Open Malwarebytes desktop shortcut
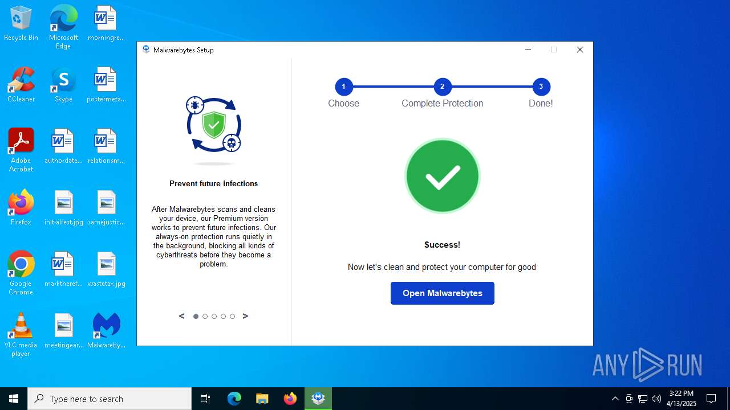 (106, 331)
